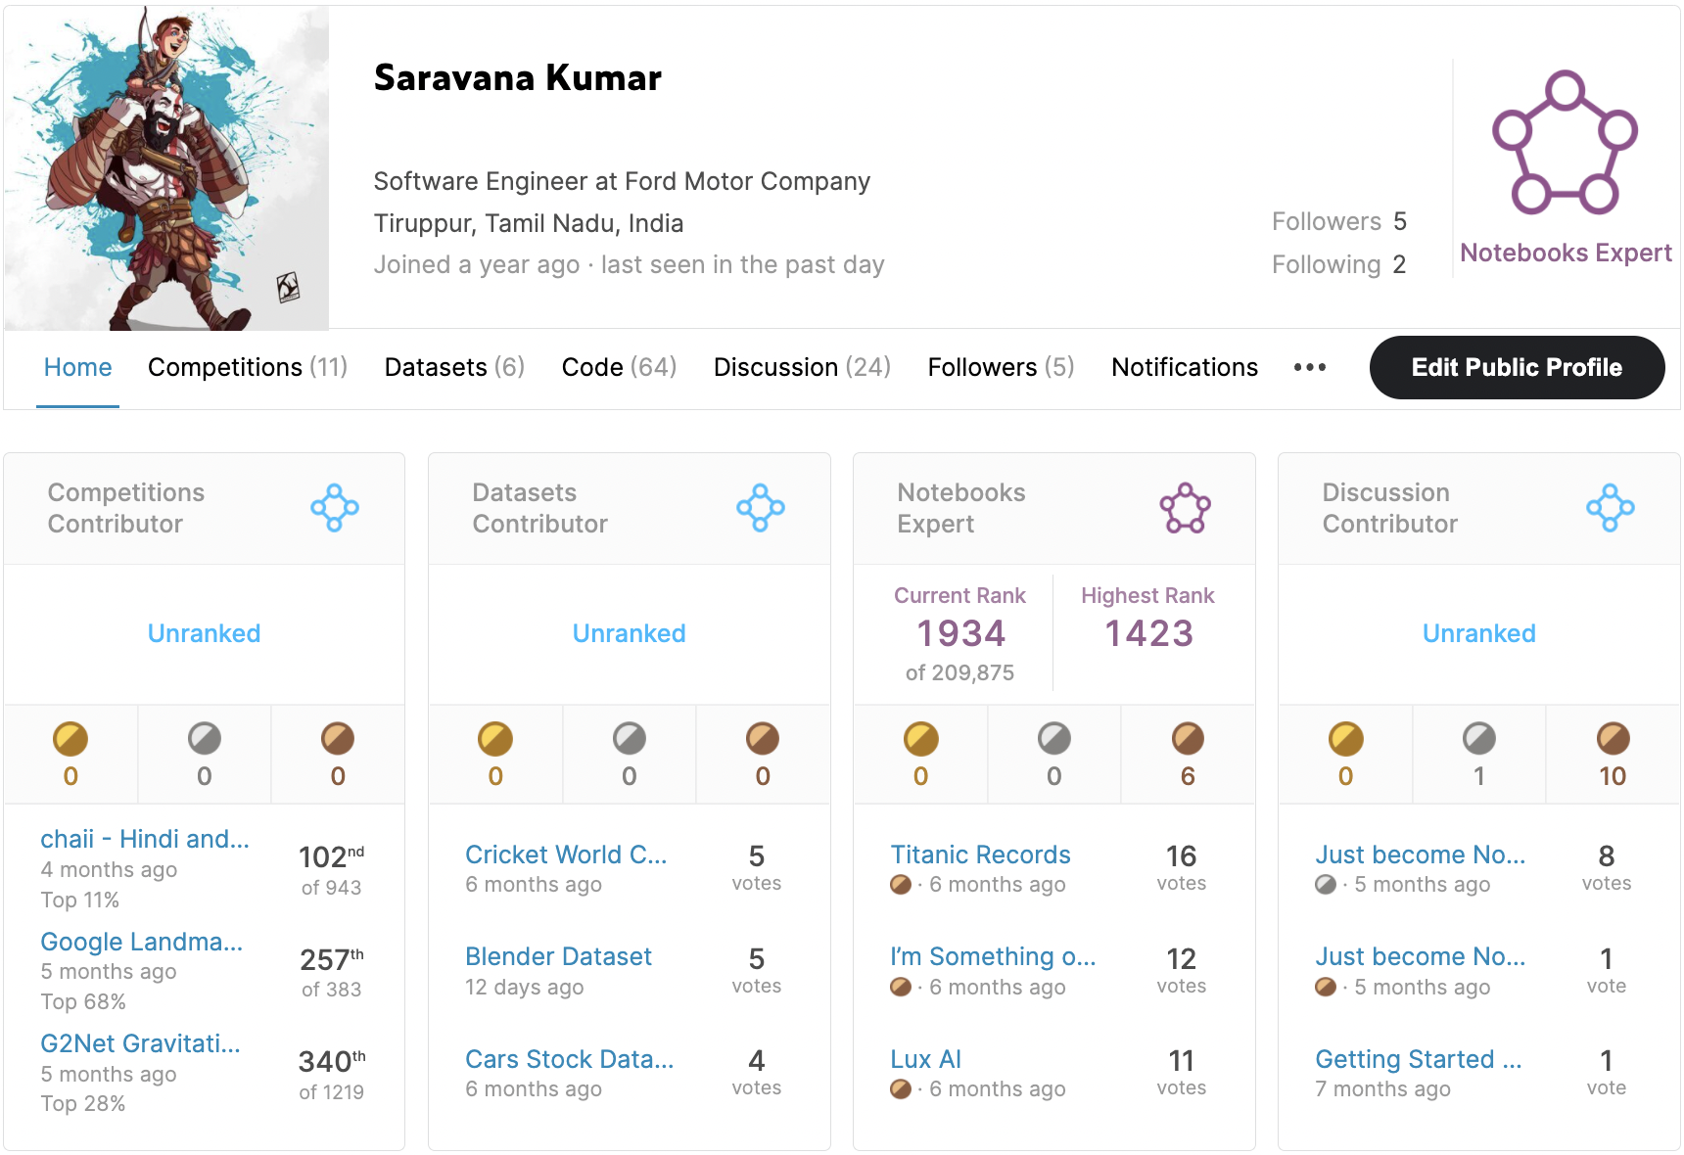
Task: Click the Notebooks bronze medal icon
Action: pos(1188,739)
